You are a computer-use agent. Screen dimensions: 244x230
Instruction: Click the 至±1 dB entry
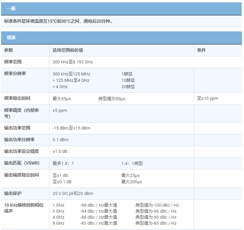point(60,175)
